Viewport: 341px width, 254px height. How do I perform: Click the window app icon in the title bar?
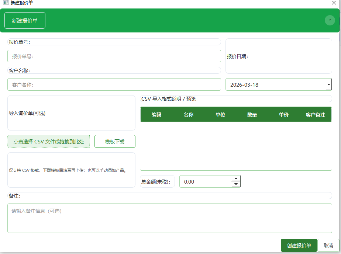pyautogui.click(x=6, y=3)
